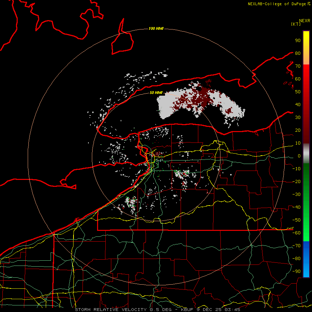Click the 80 knot scale label
The width and height of the screenshot is (312, 312).
tap(298, 53)
